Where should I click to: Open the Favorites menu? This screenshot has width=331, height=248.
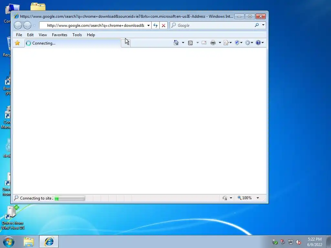pos(59,35)
